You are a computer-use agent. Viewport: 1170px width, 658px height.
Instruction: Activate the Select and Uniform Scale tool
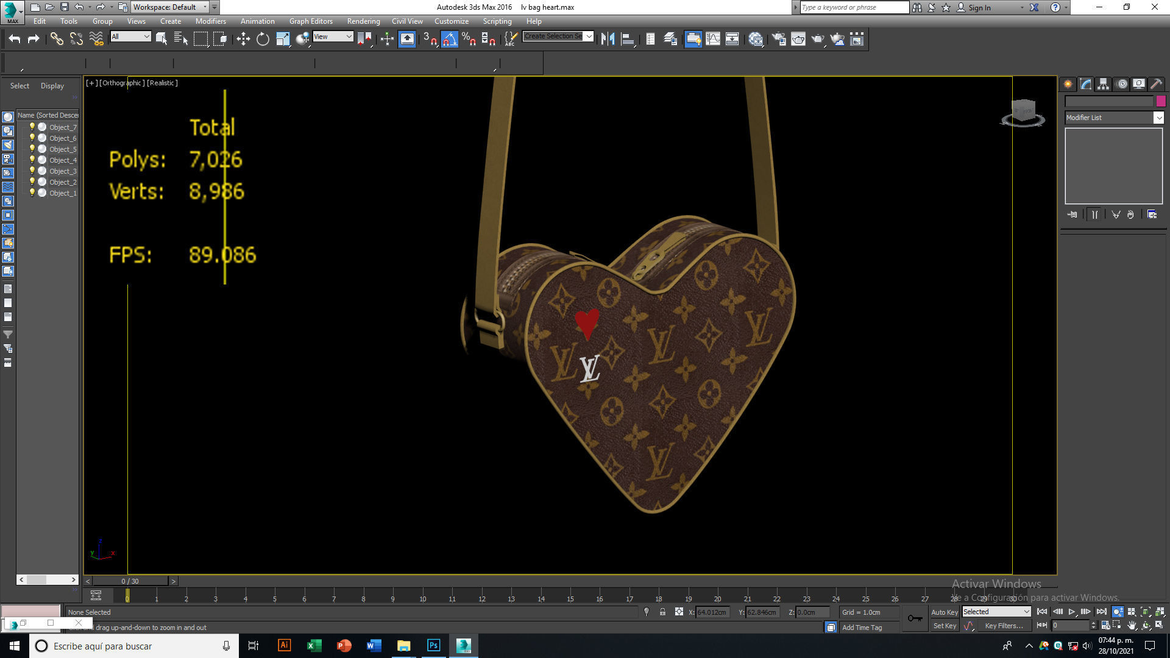pyautogui.click(x=283, y=39)
